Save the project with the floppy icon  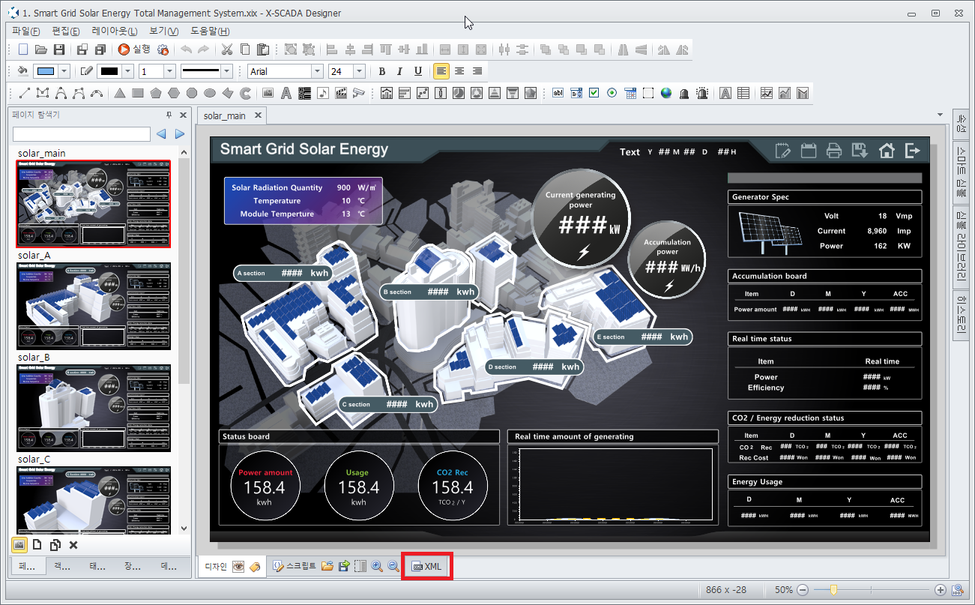58,49
